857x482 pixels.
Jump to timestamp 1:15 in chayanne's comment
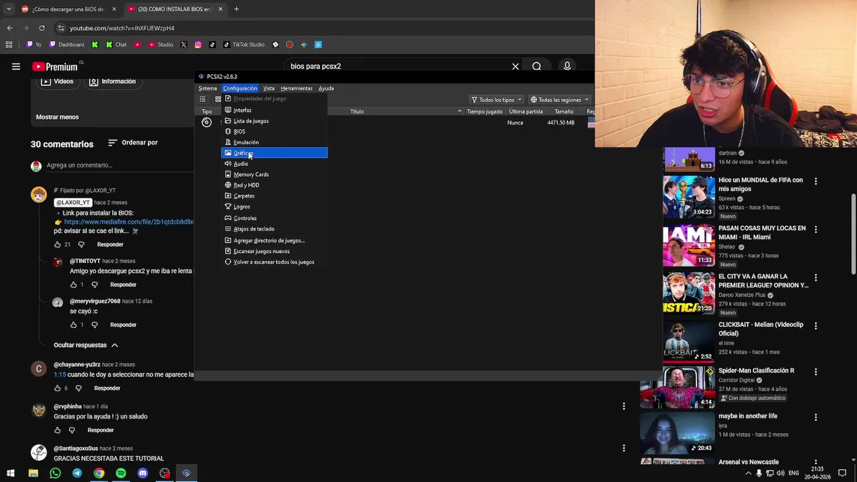[x=60, y=375]
